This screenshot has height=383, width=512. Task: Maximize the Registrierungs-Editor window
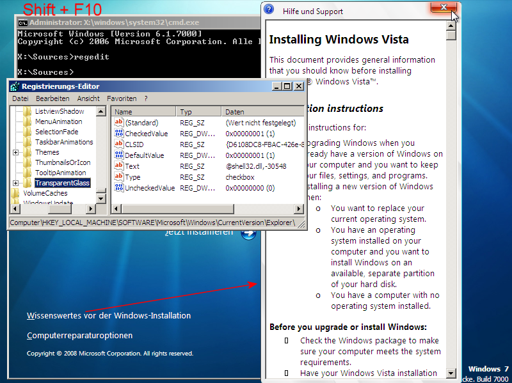(x=287, y=86)
